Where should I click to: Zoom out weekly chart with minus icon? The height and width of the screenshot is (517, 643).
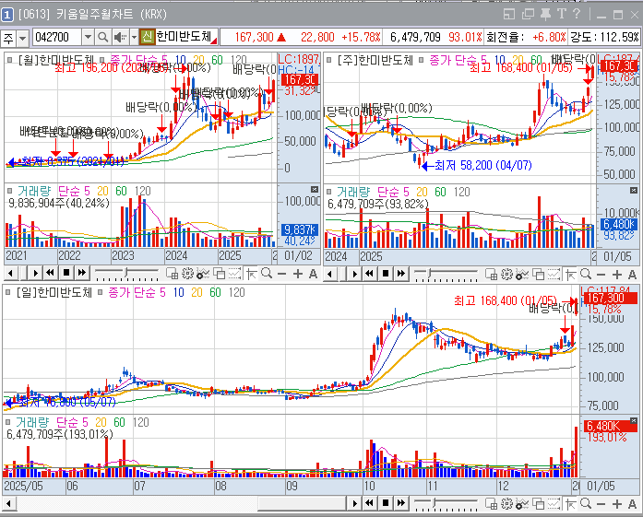(601, 275)
